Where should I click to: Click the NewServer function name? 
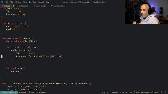pos(13,38)
